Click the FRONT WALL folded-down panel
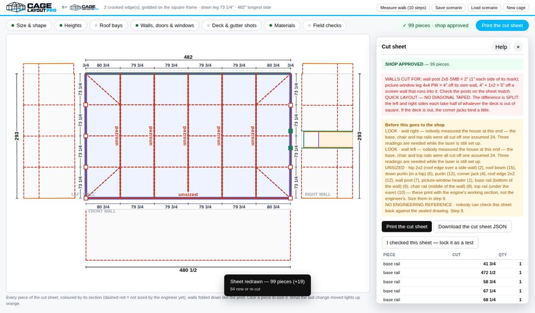 click(x=188, y=235)
